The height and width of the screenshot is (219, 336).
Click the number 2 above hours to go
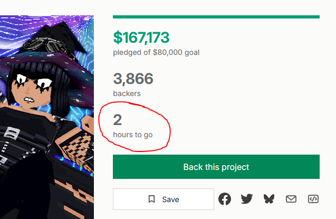tap(118, 120)
